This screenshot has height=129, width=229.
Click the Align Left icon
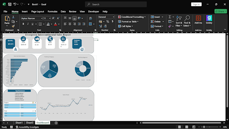(65, 24)
